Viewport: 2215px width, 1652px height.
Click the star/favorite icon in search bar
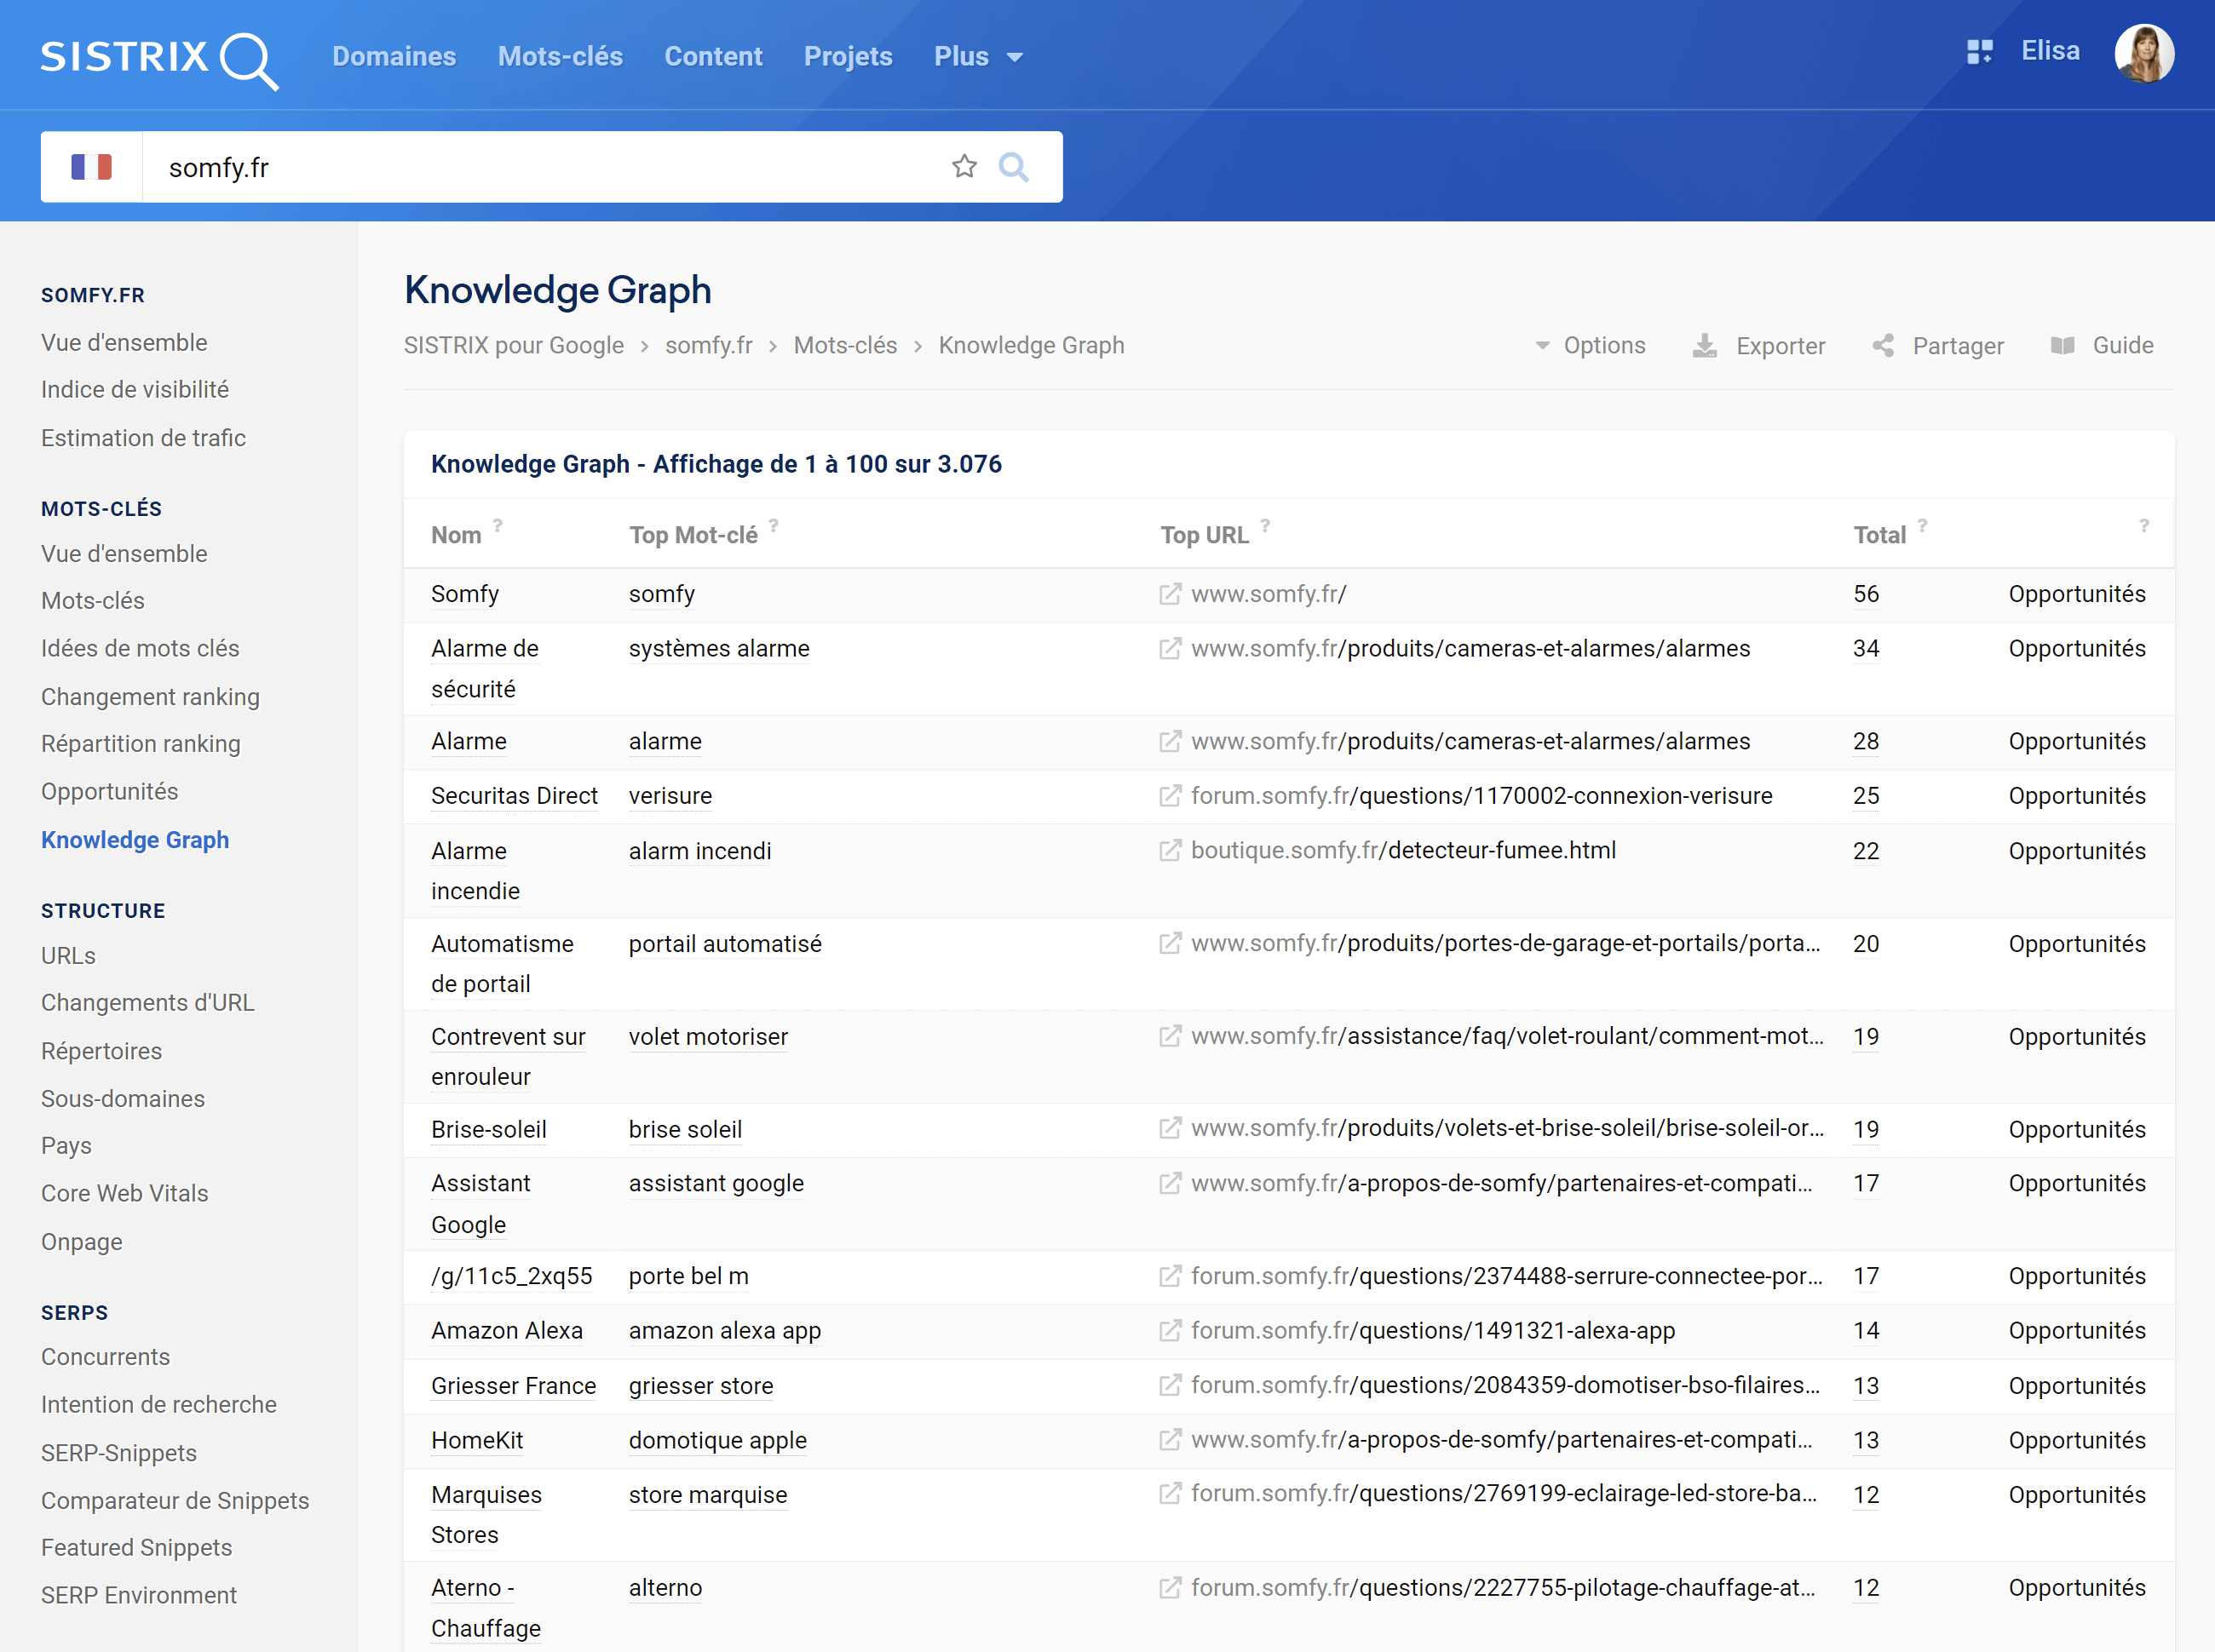coord(965,167)
